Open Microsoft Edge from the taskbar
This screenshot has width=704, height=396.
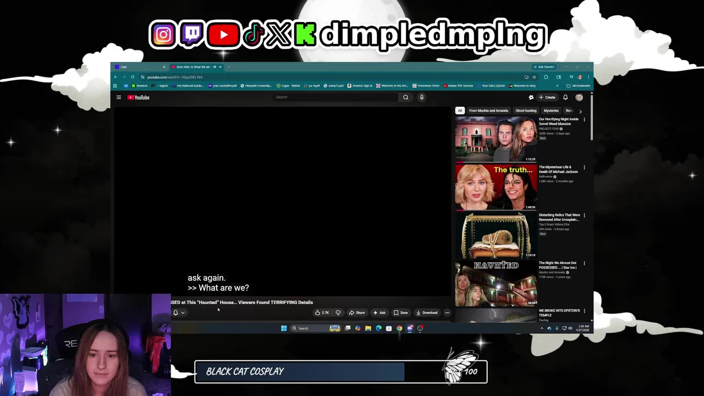point(378,328)
